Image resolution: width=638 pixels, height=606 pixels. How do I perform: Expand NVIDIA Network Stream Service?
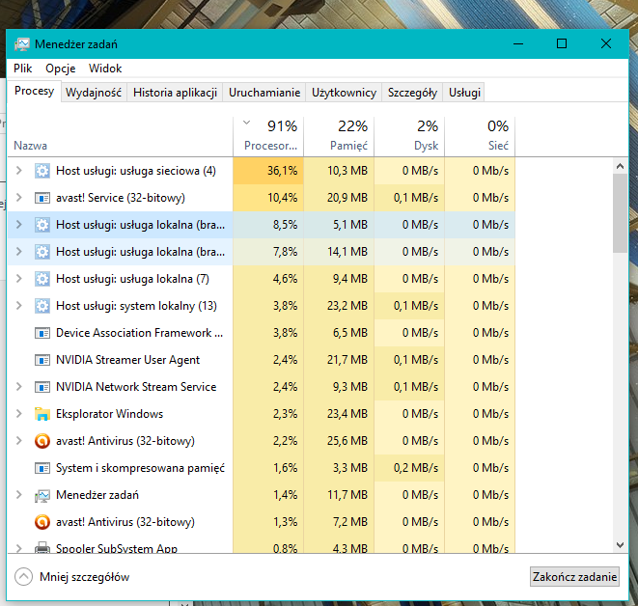[x=18, y=387]
